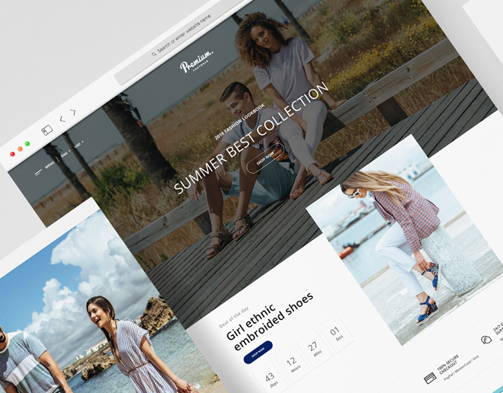The width and height of the screenshot is (503, 393).
Task: Click the 12 Hours countdown box
Action: [293, 364]
